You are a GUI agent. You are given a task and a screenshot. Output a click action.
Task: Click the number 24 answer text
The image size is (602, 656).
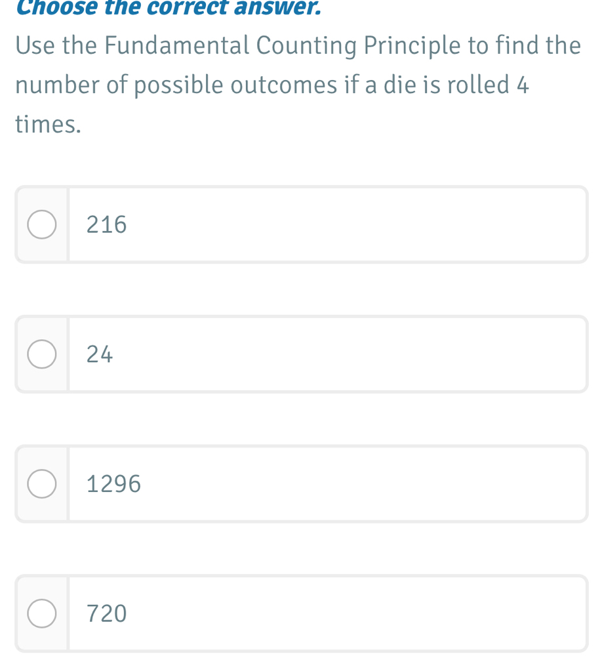[100, 354]
